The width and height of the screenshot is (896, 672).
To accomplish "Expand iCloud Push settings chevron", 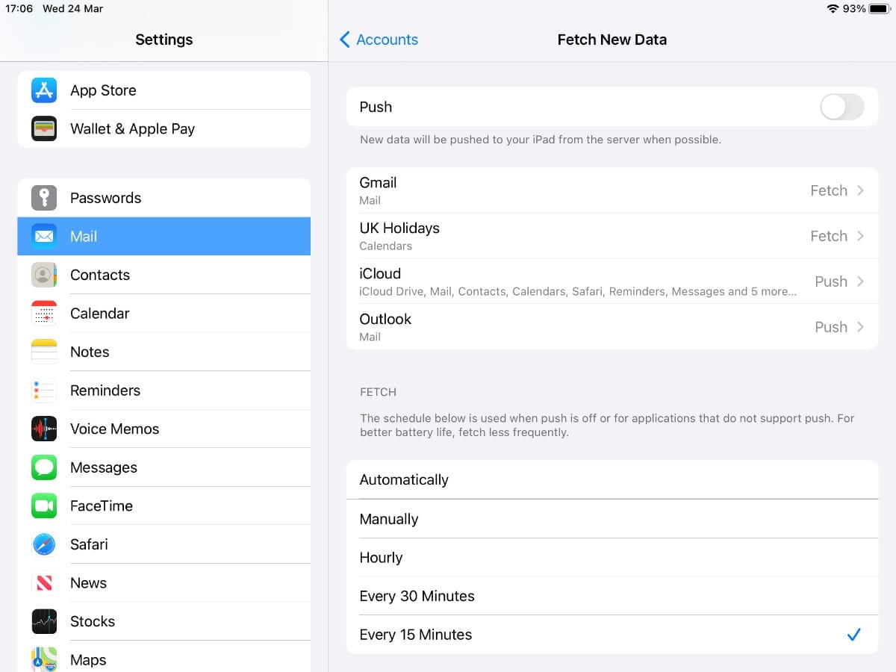I will coord(860,281).
